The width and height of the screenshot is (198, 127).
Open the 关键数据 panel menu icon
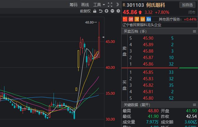pyautogui.click(x=194, y=105)
